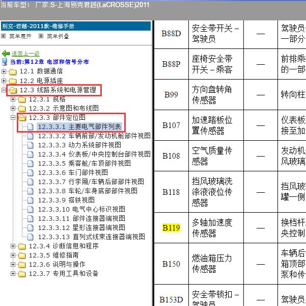The image size is (306, 306).
Task: Click open folder icon of 12.3.3 部件定位图
Action: (x=22, y=118)
